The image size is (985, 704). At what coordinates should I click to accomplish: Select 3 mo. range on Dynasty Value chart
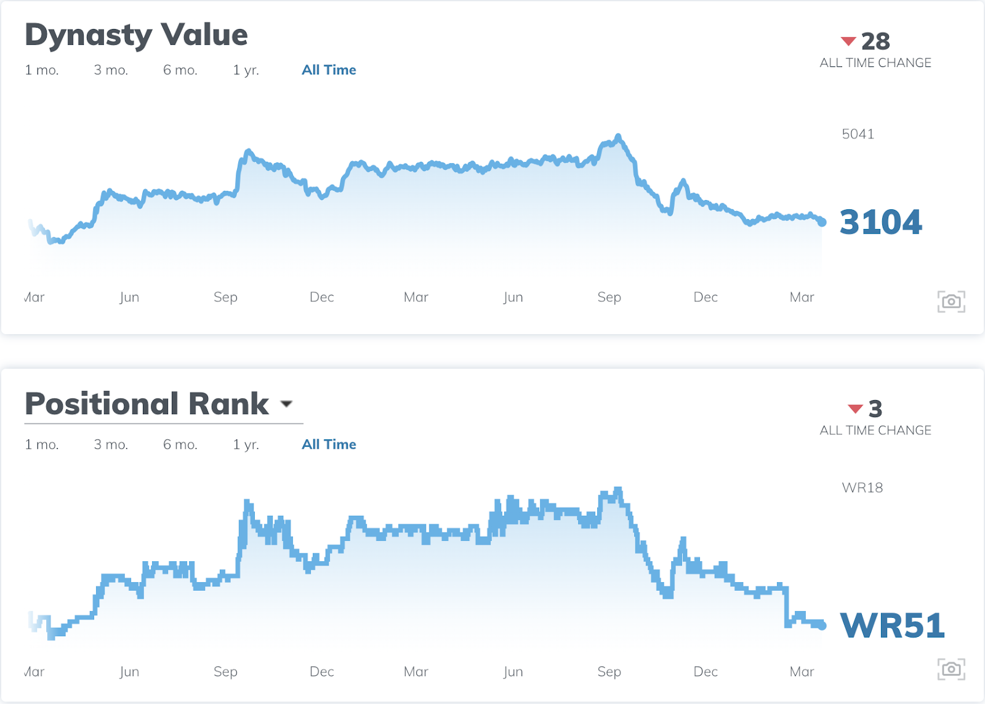(111, 70)
